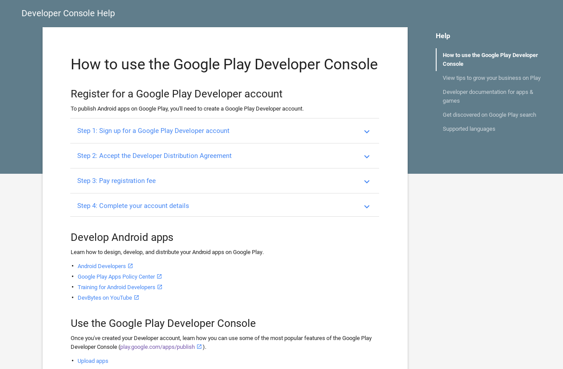
Task: Expand Step 2 chevron for Distribution Agreement
Action: [x=367, y=157]
